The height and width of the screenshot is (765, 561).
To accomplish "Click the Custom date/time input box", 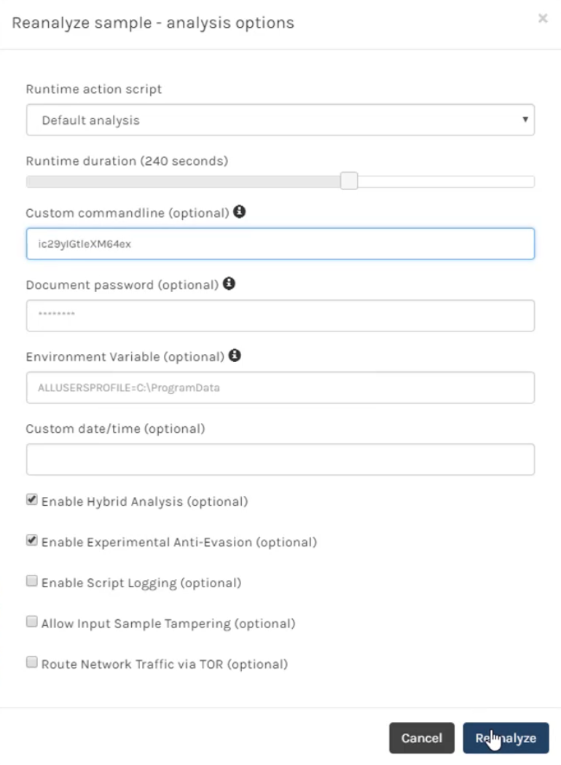I will coord(280,459).
